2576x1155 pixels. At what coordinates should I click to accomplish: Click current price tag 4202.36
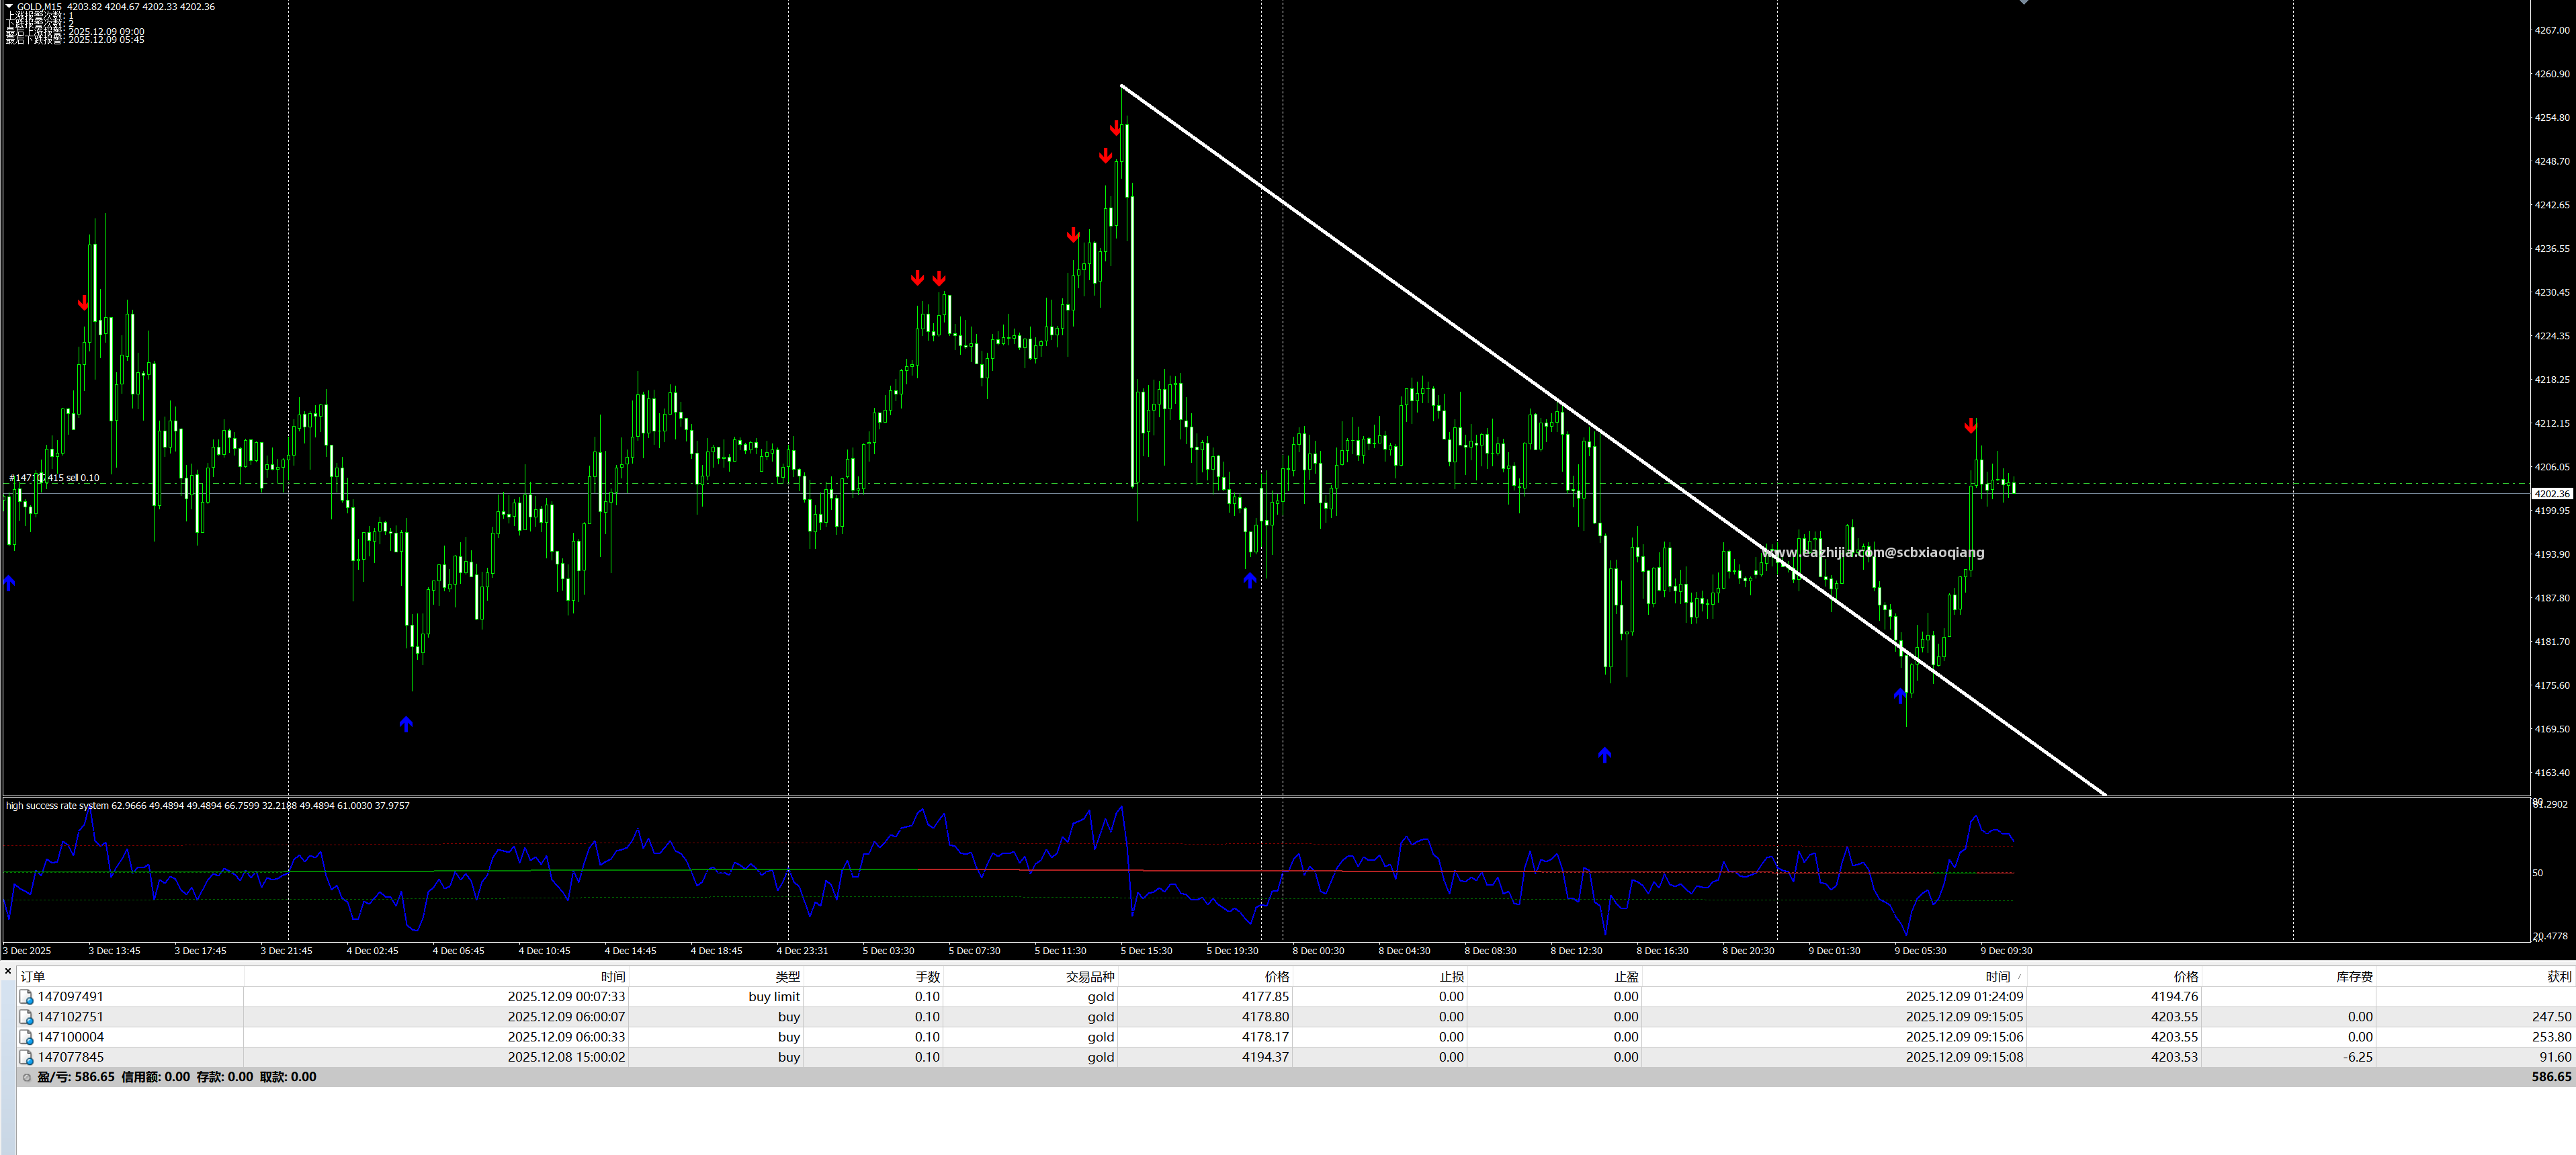tap(2551, 493)
